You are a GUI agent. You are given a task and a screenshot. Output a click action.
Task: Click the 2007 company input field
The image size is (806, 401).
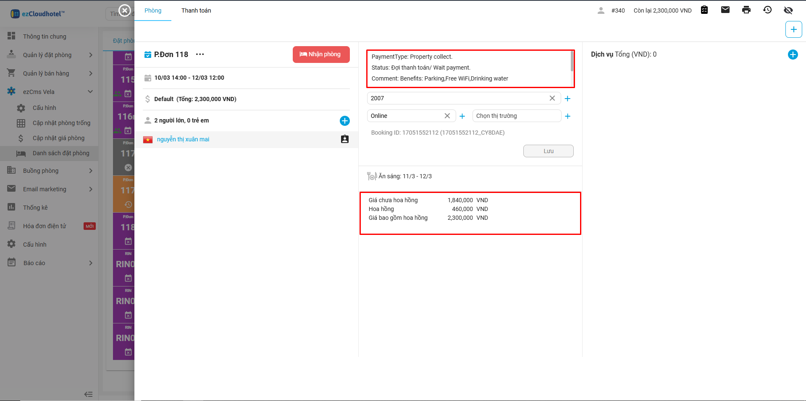click(458, 98)
